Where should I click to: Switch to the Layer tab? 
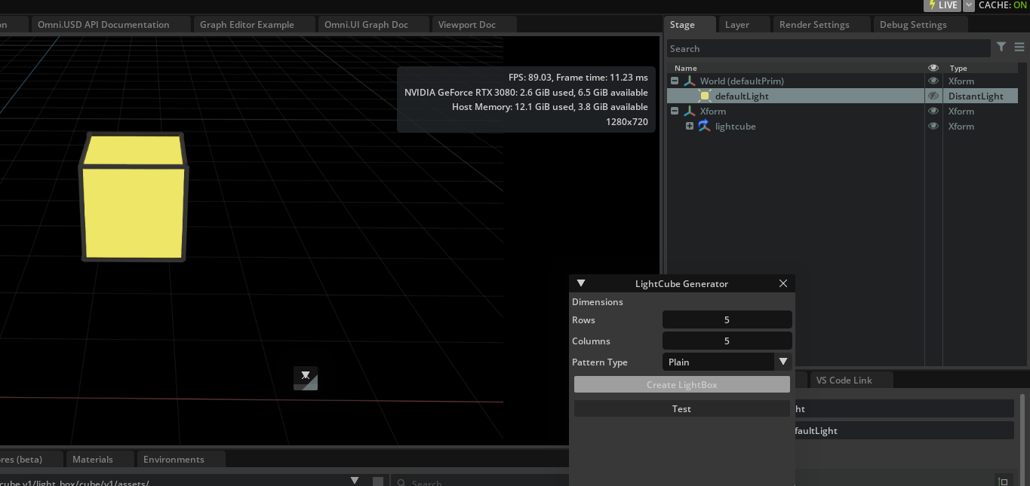736,24
